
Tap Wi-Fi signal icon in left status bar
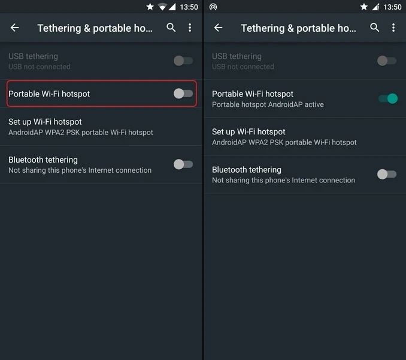[x=162, y=7]
